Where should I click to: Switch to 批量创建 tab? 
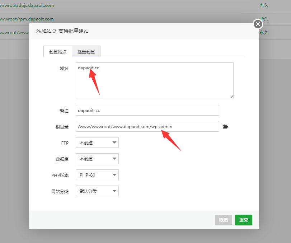click(86, 52)
